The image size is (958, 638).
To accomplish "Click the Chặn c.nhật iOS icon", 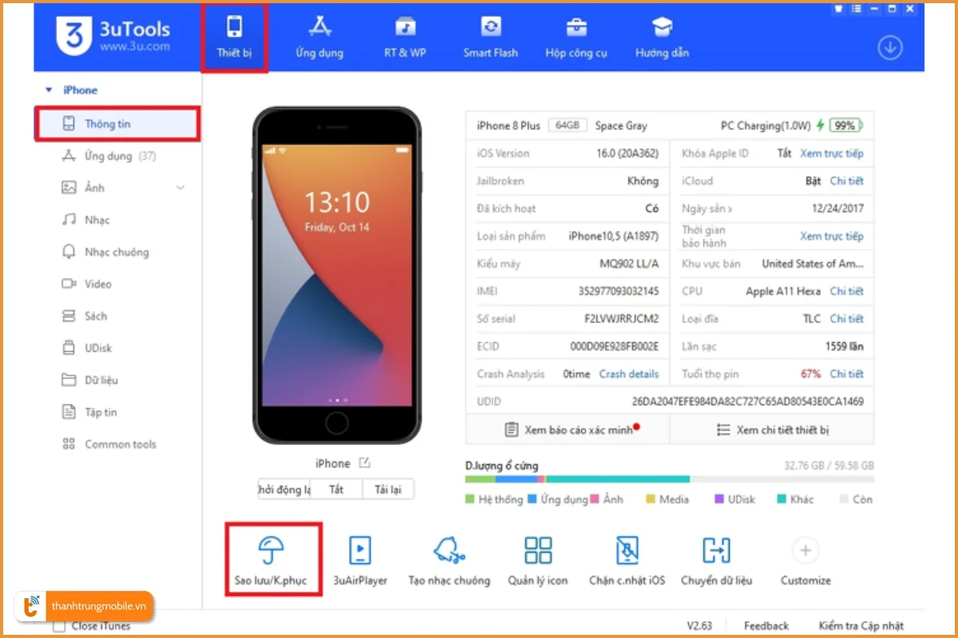I will point(627,559).
